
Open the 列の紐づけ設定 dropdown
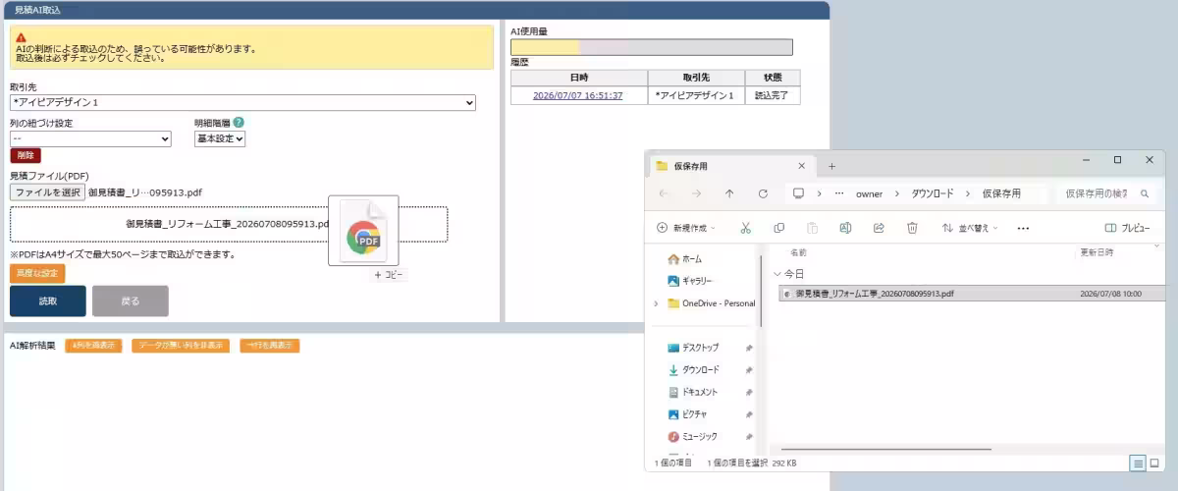pos(90,139)
